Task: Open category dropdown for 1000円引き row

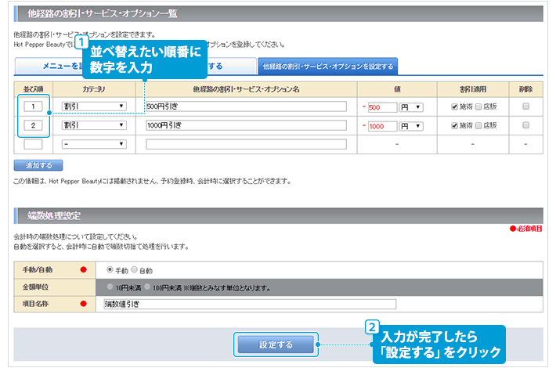Action: point(94,125)
